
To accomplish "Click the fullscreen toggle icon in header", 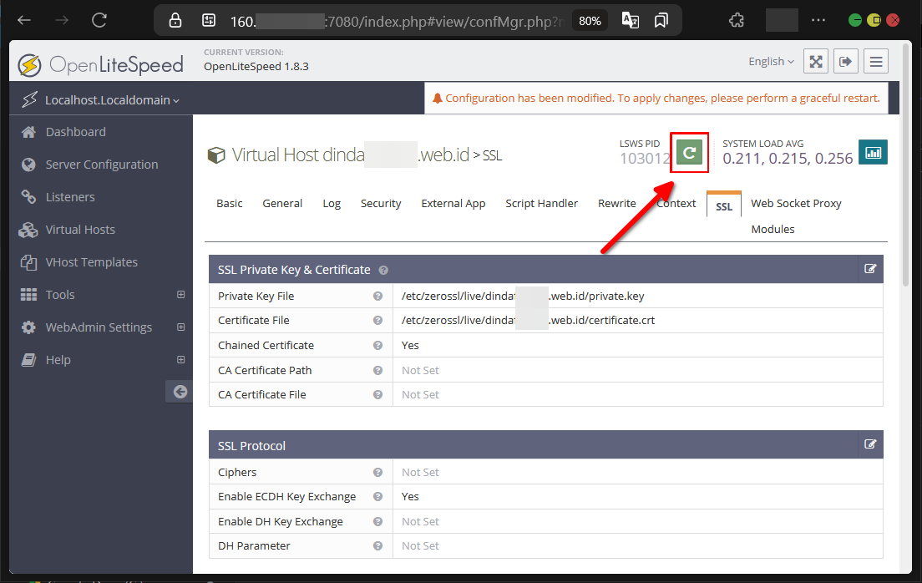I will pyautogui.click(x=816, y=61).
